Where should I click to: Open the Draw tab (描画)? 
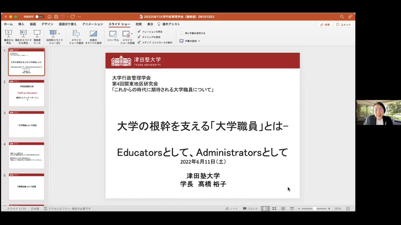tap(33, 24)
